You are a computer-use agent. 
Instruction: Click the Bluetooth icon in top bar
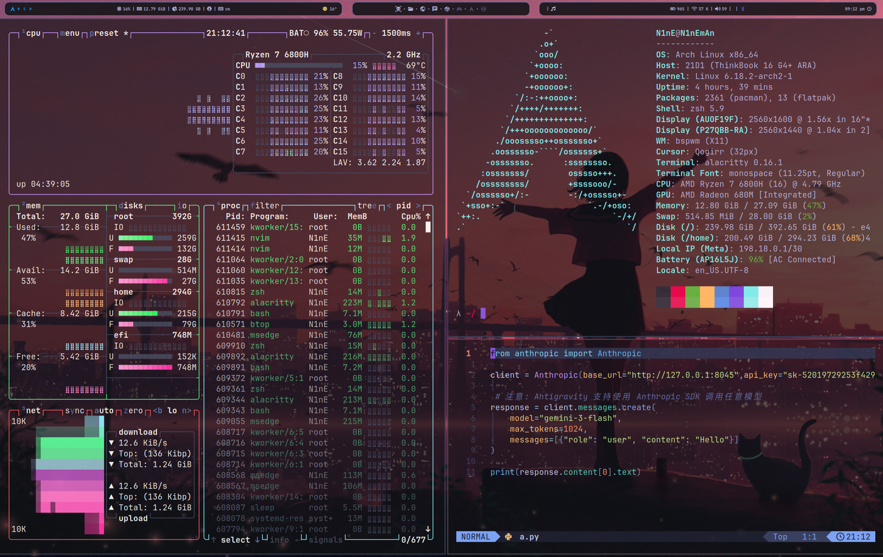(743, 9)
